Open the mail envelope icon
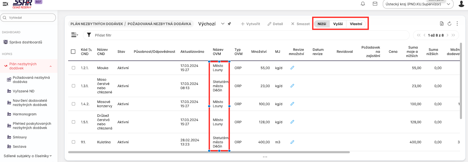This screenshot has height=162, width=468. click(375, 4)
